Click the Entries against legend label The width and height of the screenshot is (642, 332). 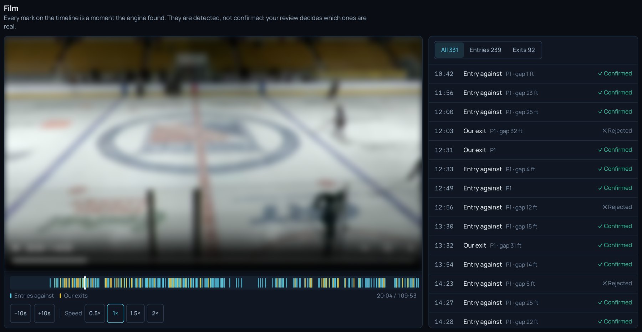[34, 296]
